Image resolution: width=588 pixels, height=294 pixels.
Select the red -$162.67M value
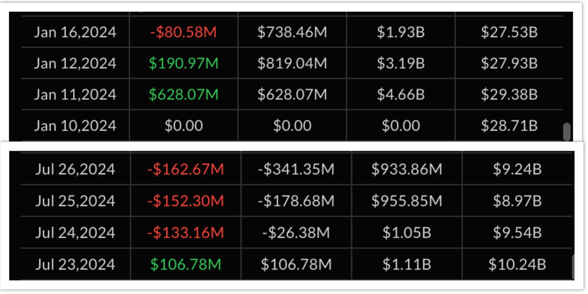coord(186,169)
